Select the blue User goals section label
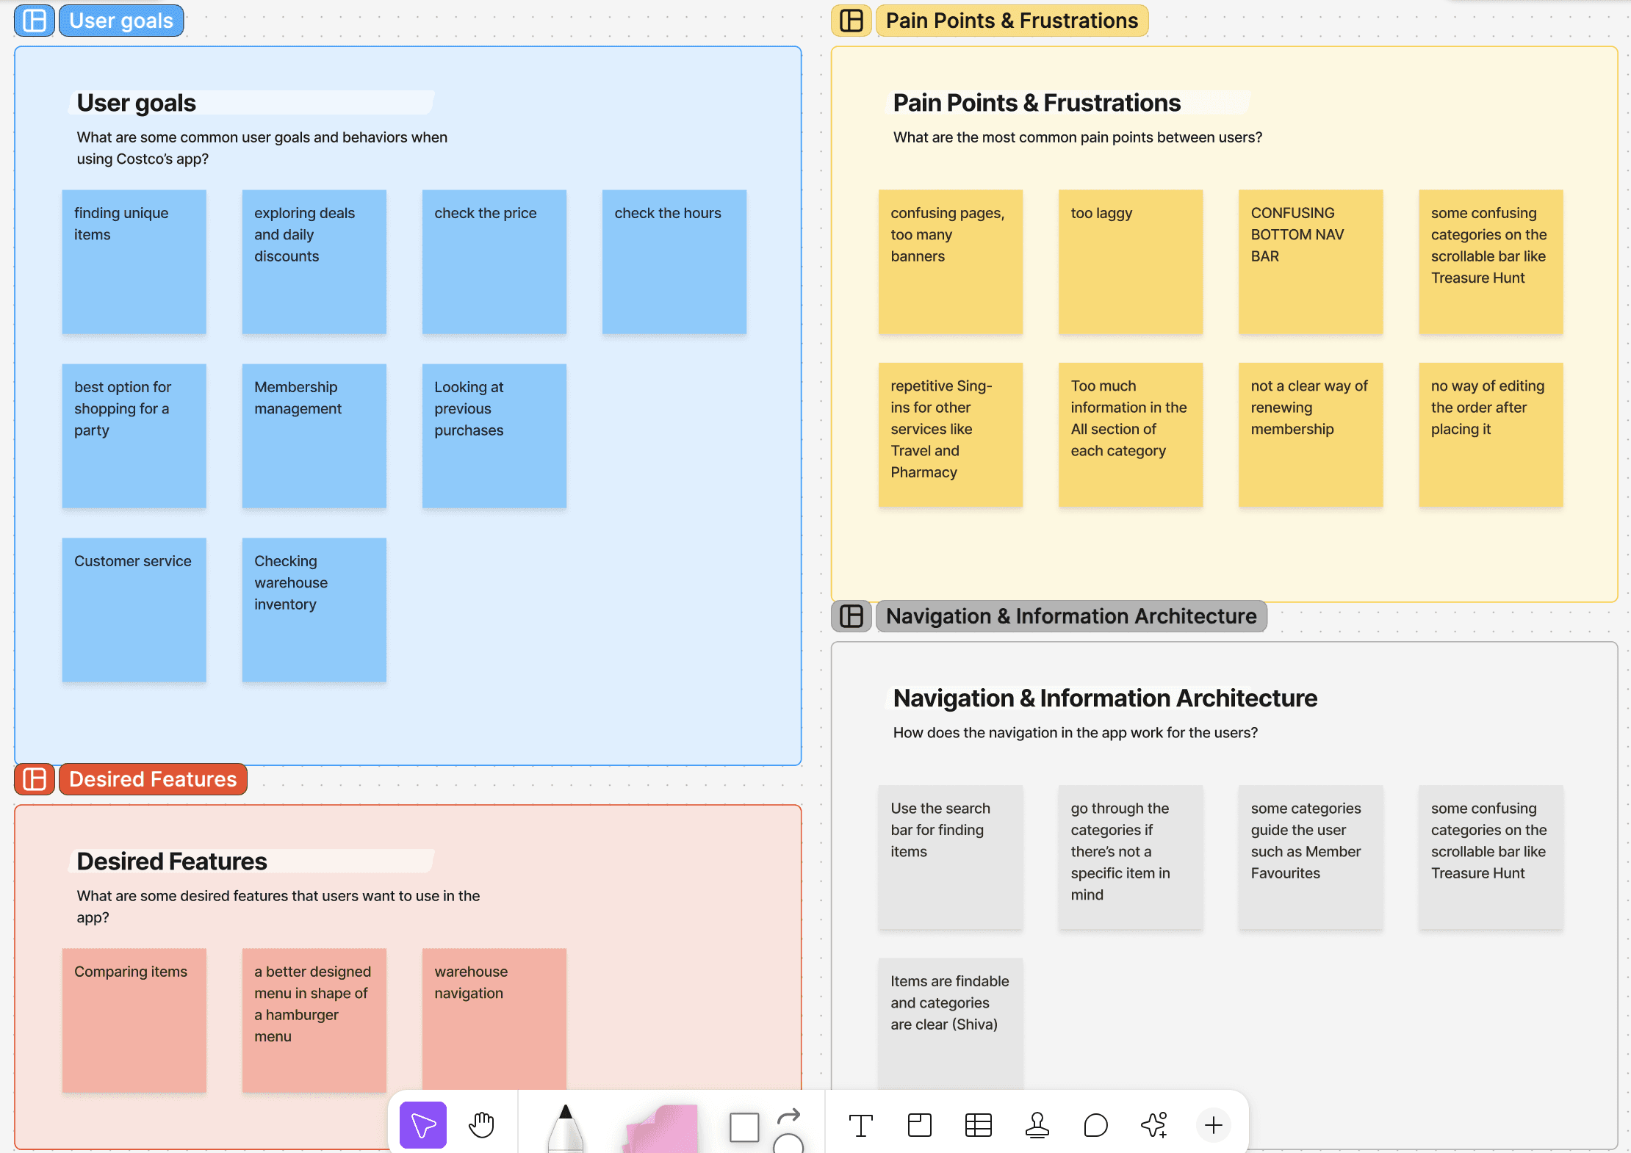This screenshot has height=1153, width=1631. 121,21
